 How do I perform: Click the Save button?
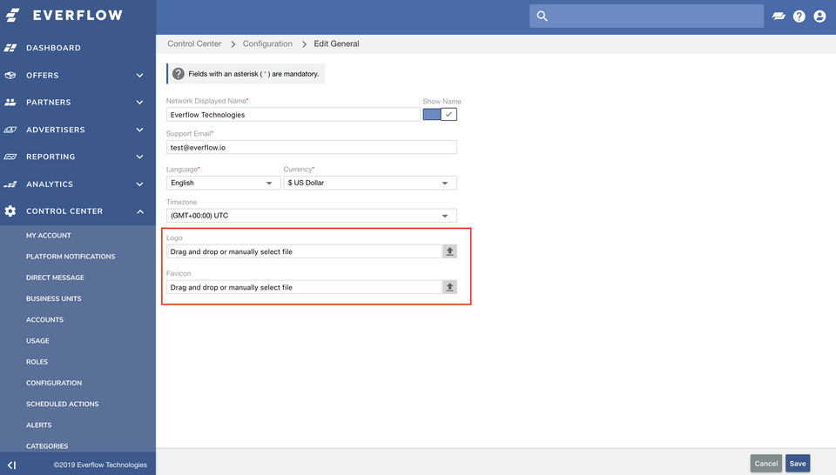[797, 464]
